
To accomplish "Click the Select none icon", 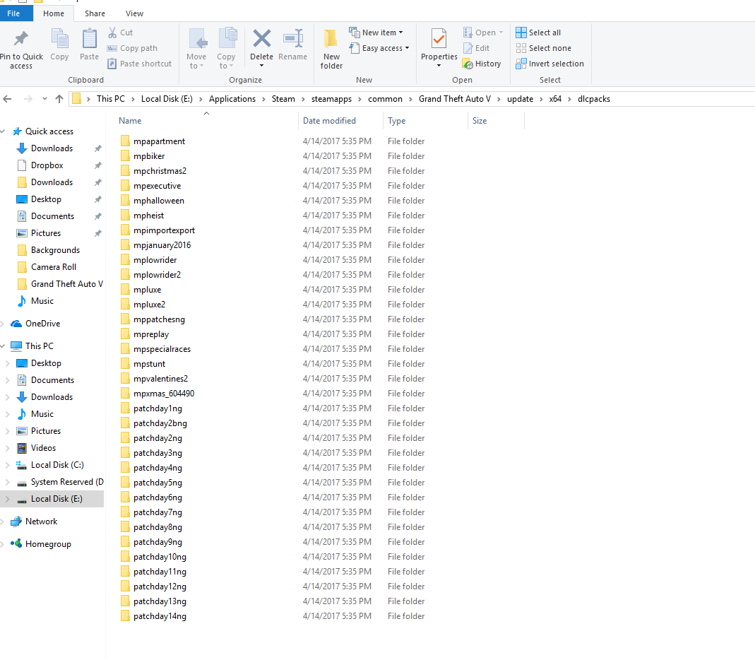I will pos(521,48).
